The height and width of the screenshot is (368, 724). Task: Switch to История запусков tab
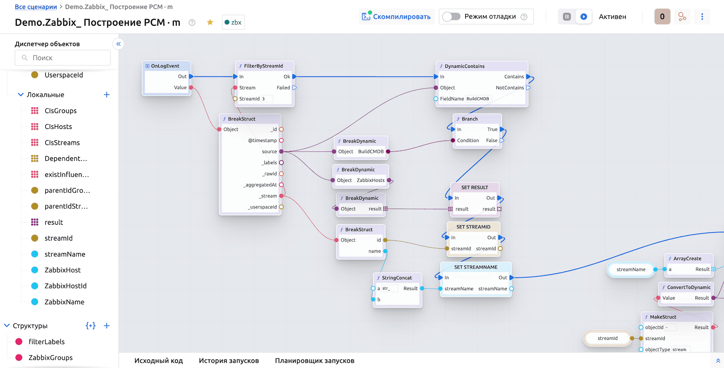tap(229, 360)
